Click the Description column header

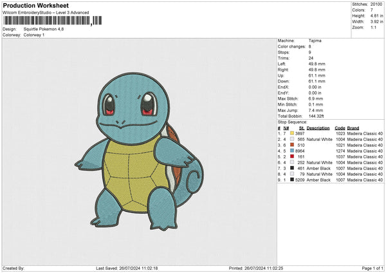[x=318, y=127]
